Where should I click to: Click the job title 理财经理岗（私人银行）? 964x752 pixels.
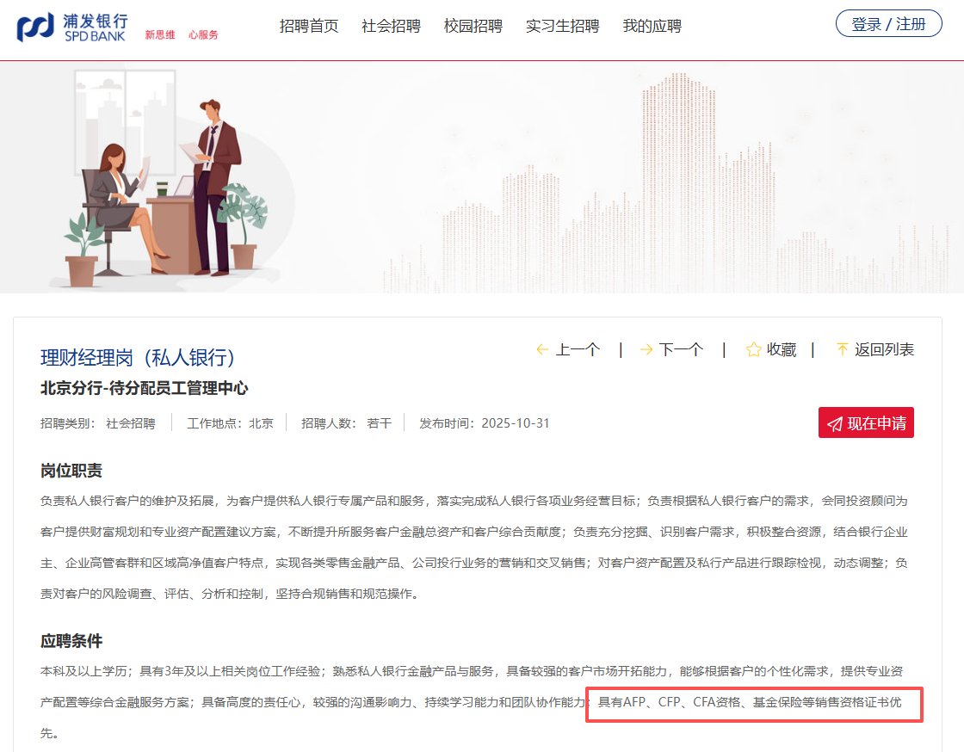coord(138,357)
